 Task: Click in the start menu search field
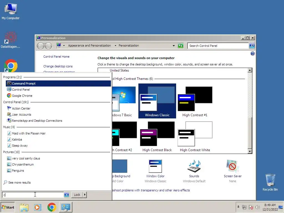pyautogui.click(x=33, y=195)
